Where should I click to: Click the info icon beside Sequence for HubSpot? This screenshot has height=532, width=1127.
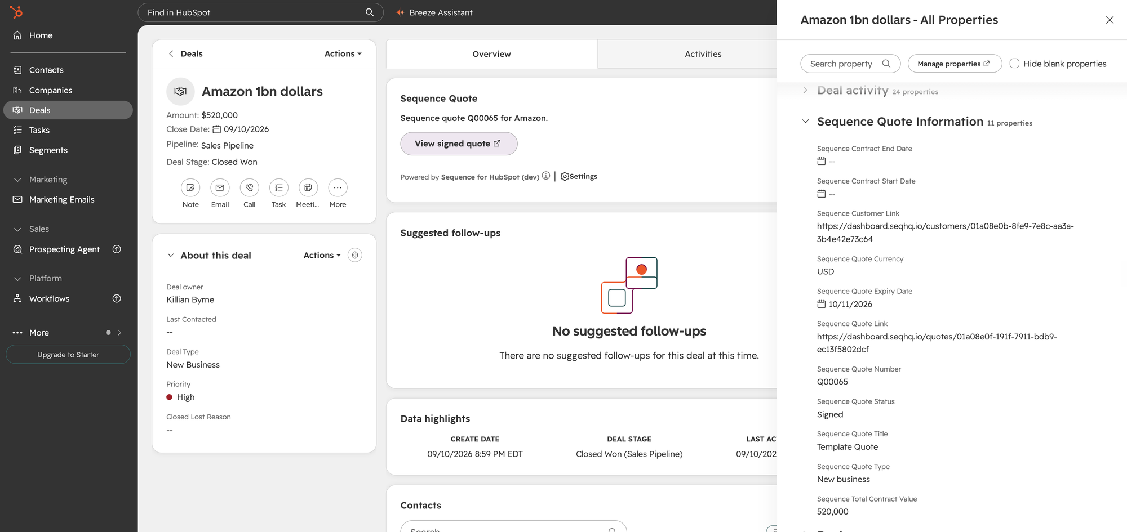click(546, 176)
